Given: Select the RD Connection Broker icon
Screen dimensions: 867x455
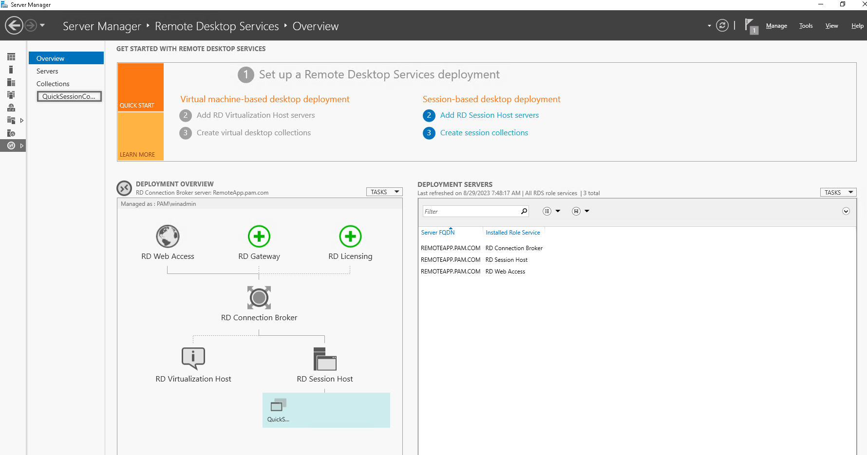Looking at the screenshot, I should pyautogui.click(x=259, y=297).
